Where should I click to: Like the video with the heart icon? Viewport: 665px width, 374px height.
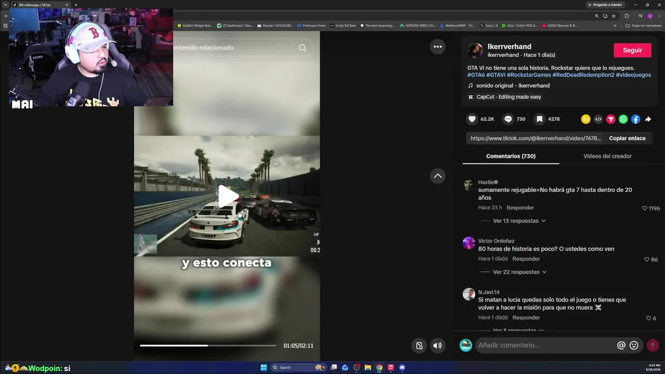point(472,119)
